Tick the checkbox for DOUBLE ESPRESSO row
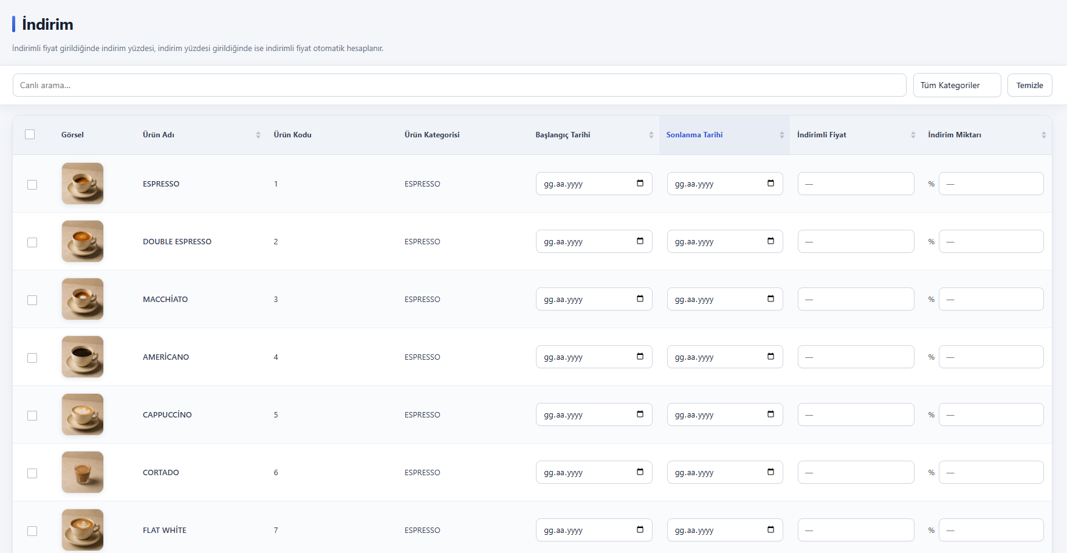 coord(32,242)
